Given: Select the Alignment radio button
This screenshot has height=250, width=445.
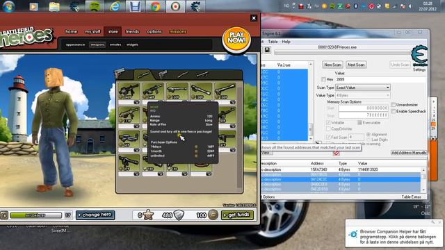Looking at the screenshot, I should coord(369,134).
